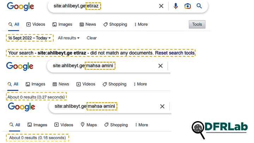The height and width of the screenshot is (143, 254).
Task: Open the News tab in top search
Action: click(88, 24)
